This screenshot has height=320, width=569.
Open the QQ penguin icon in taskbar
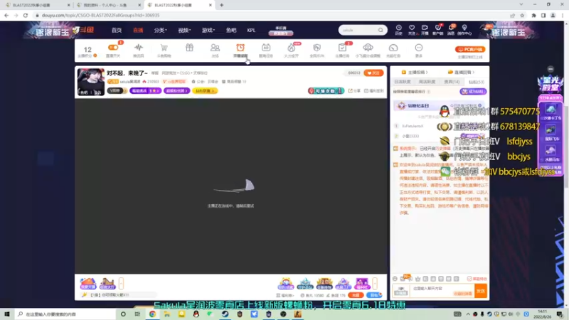196,314
